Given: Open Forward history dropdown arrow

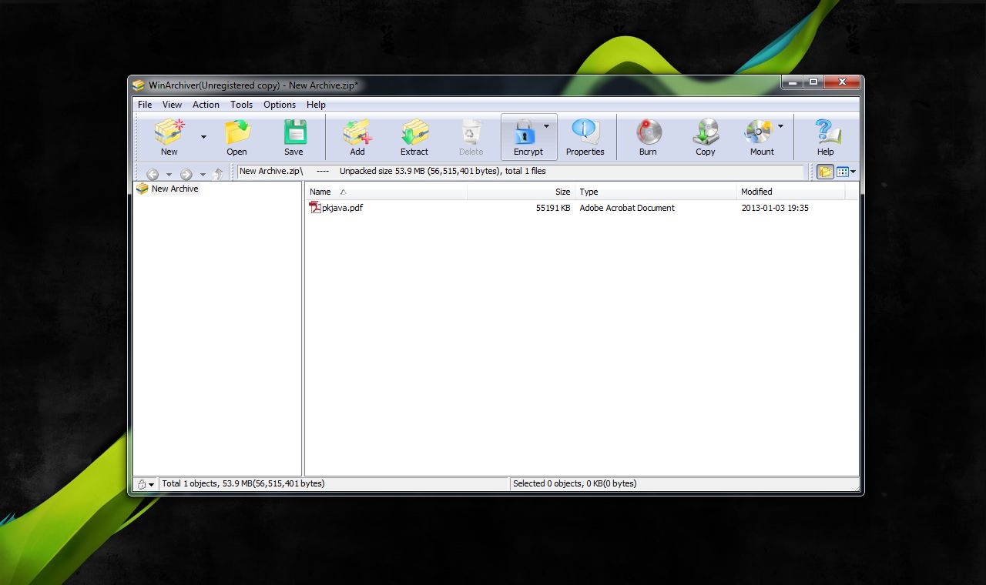Looking at the screenshot, I should [x=203, y=175].
